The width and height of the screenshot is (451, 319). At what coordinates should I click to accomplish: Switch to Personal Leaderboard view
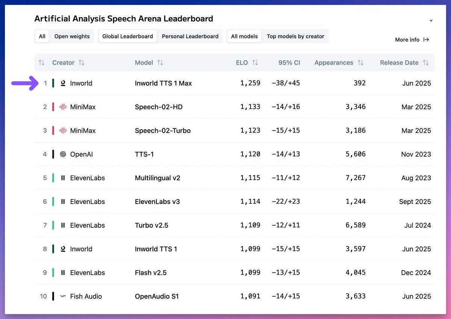point(190,36)
